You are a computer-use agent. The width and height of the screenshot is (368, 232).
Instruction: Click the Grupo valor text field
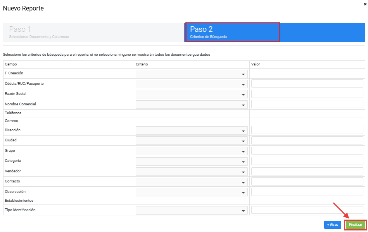click(307, 151)
